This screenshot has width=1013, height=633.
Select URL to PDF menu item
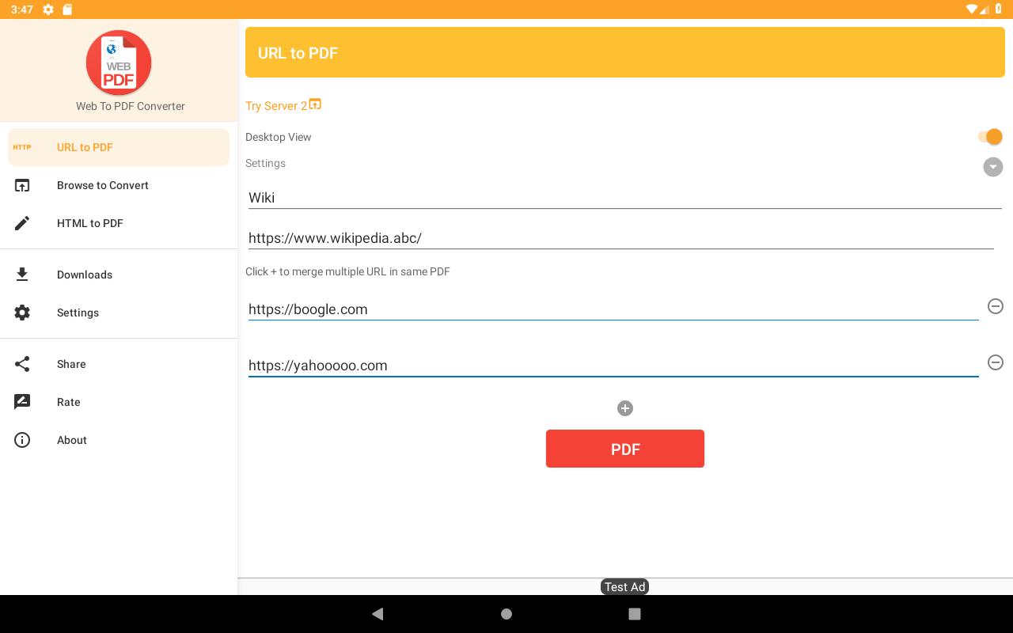tap(85, 147)
